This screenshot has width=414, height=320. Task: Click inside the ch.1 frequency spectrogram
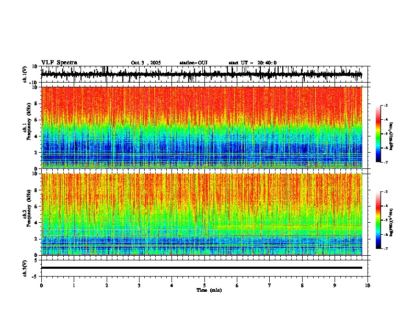coord(202,128)
